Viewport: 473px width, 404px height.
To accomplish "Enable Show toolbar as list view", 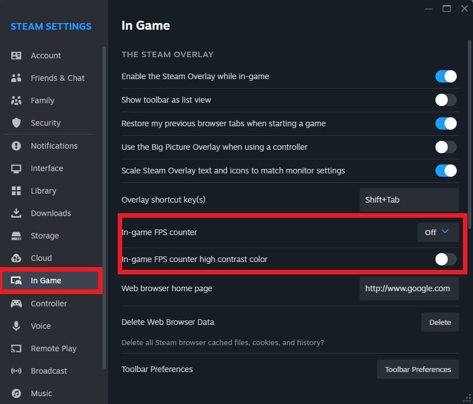I will [446, 100].
